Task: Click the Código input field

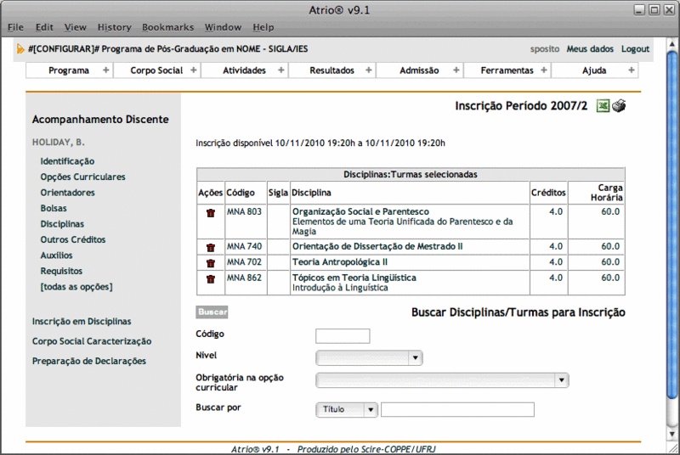Action: point(343,336)
